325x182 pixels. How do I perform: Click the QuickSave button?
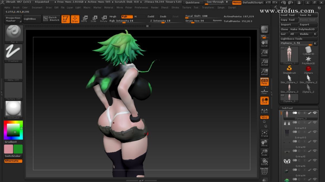pos(193,2)
